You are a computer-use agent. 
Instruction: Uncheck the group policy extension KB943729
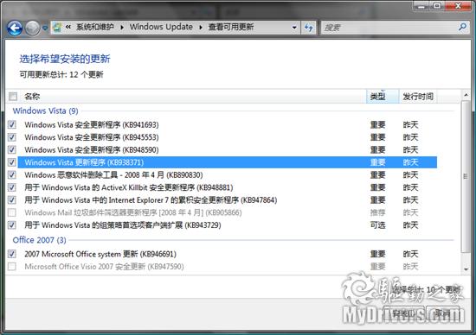(12, 225)
